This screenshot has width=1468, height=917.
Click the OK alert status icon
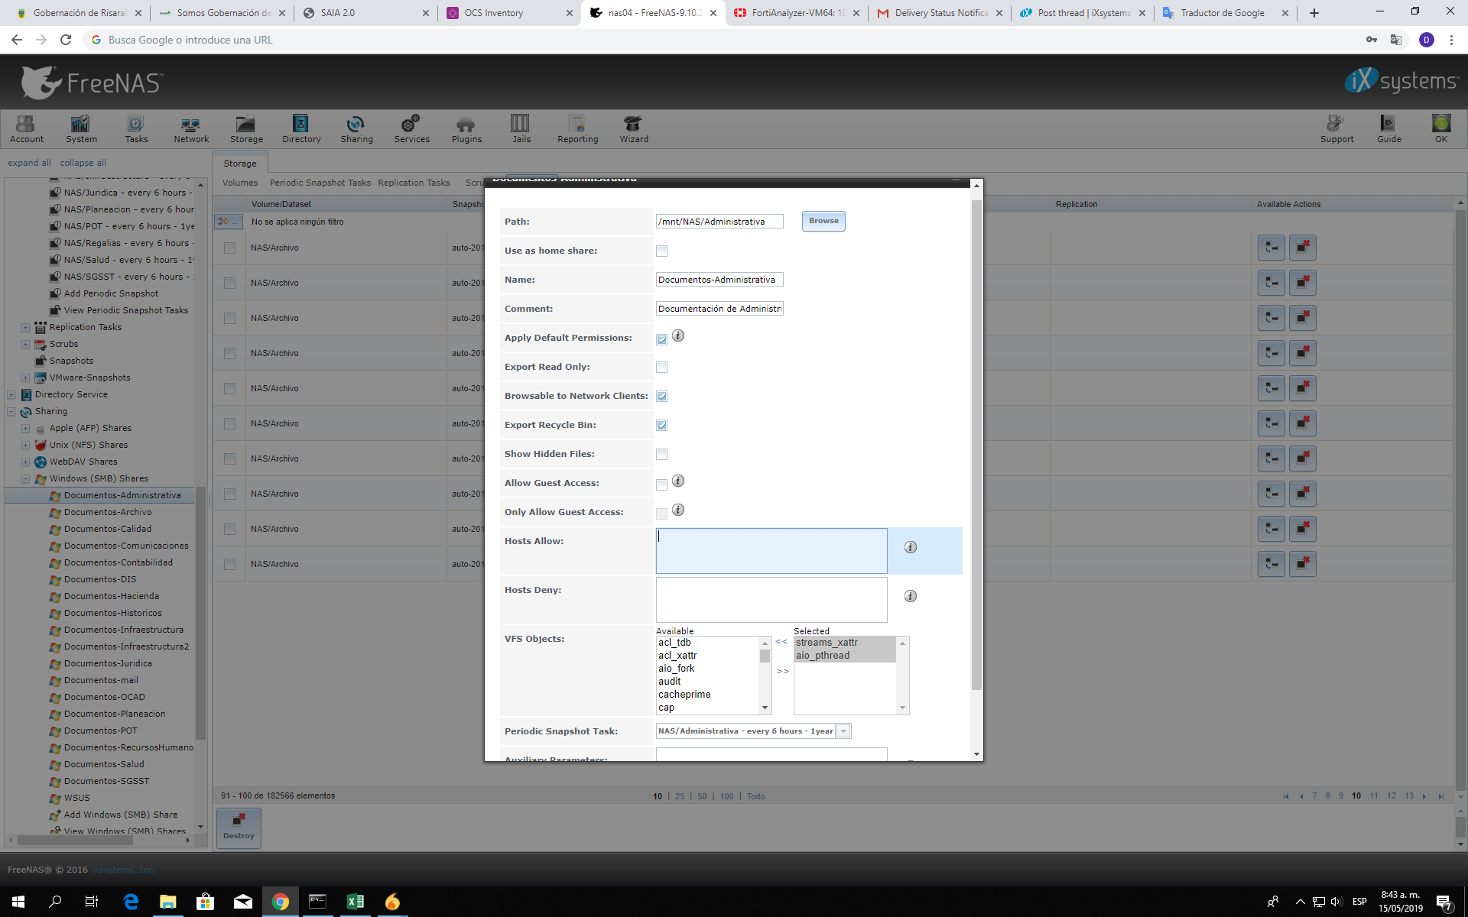tap(1440, 128)
